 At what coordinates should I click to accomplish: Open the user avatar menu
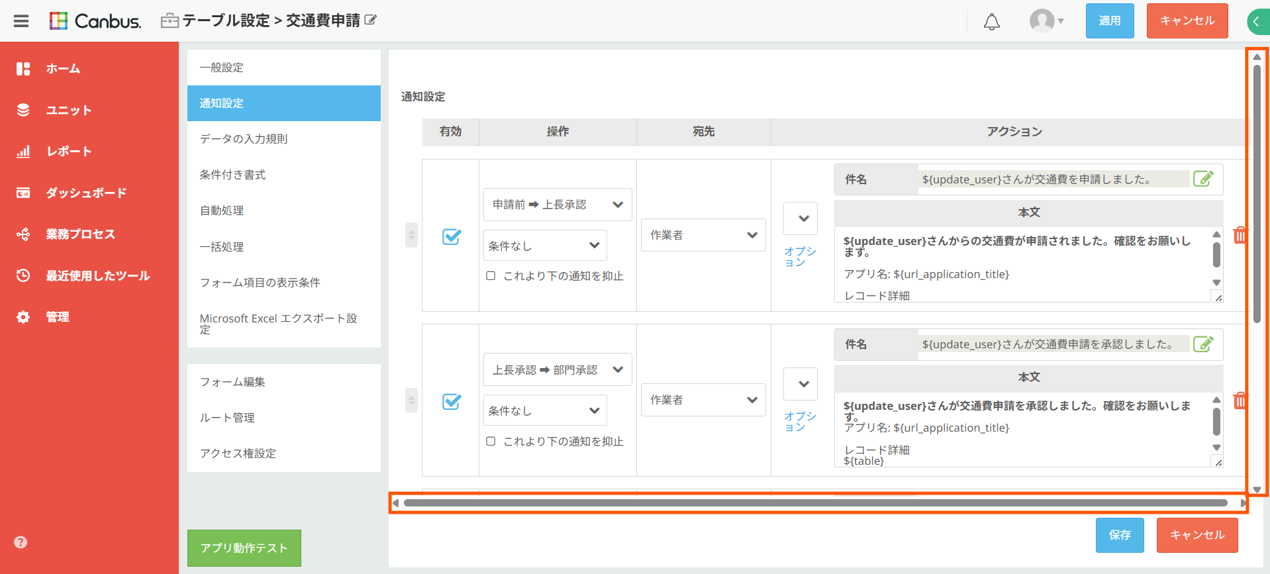tap(1046, 21)
